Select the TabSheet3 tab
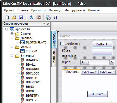This screenshot has width=117, height=103. click(107, 72)
